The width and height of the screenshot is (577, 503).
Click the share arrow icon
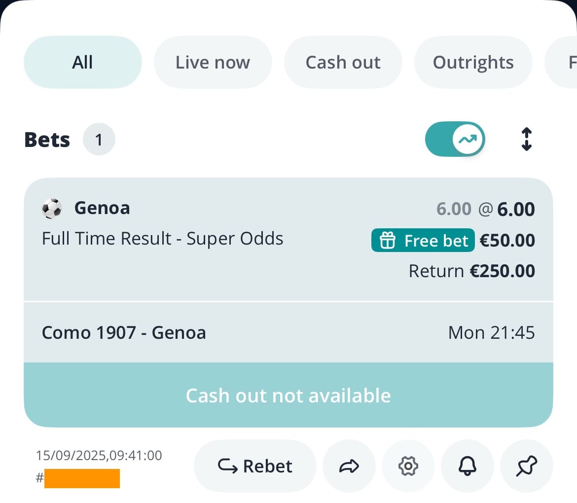coord(349,466)
